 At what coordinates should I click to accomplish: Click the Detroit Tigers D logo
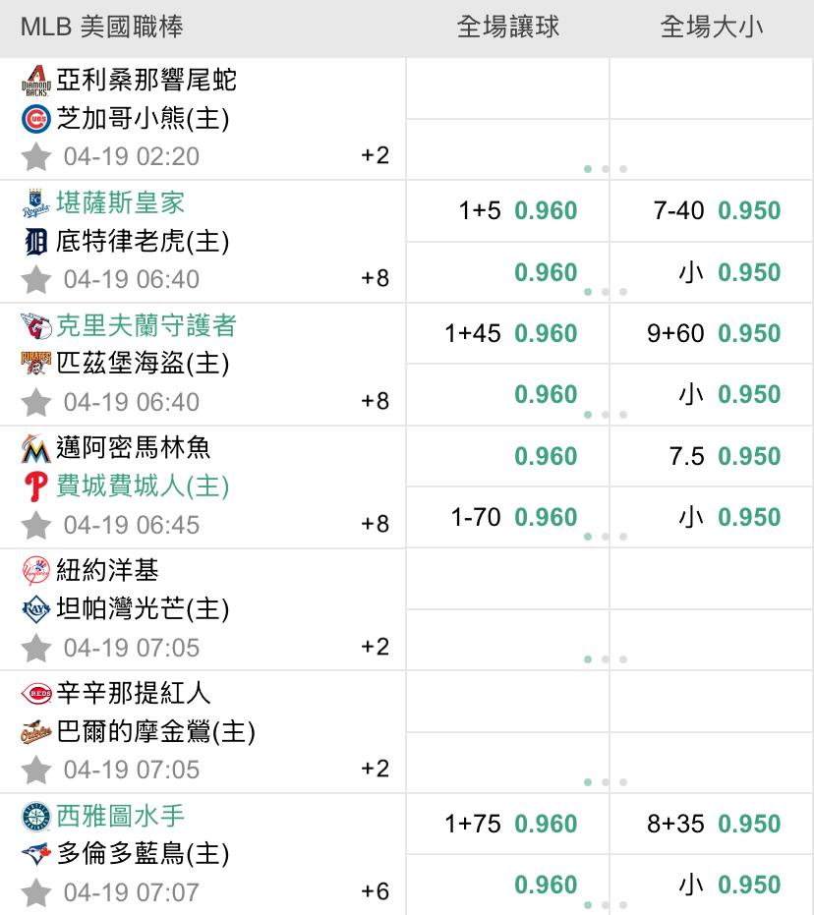coord(36,242)
